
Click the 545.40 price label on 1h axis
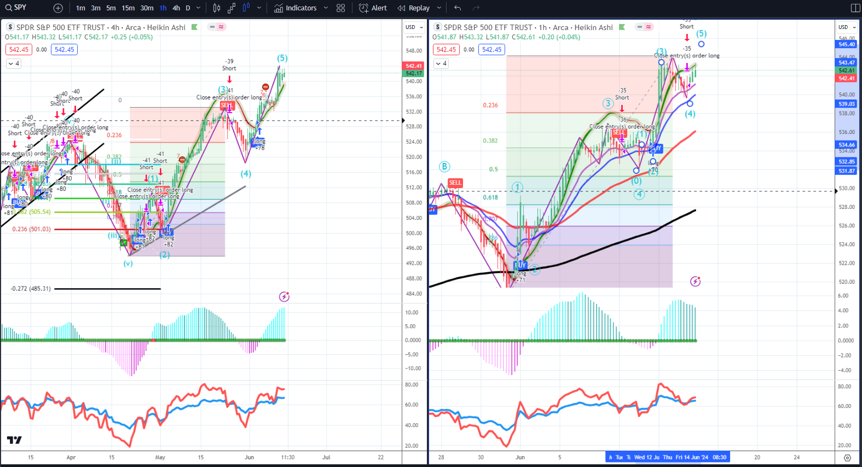[847, 44]
